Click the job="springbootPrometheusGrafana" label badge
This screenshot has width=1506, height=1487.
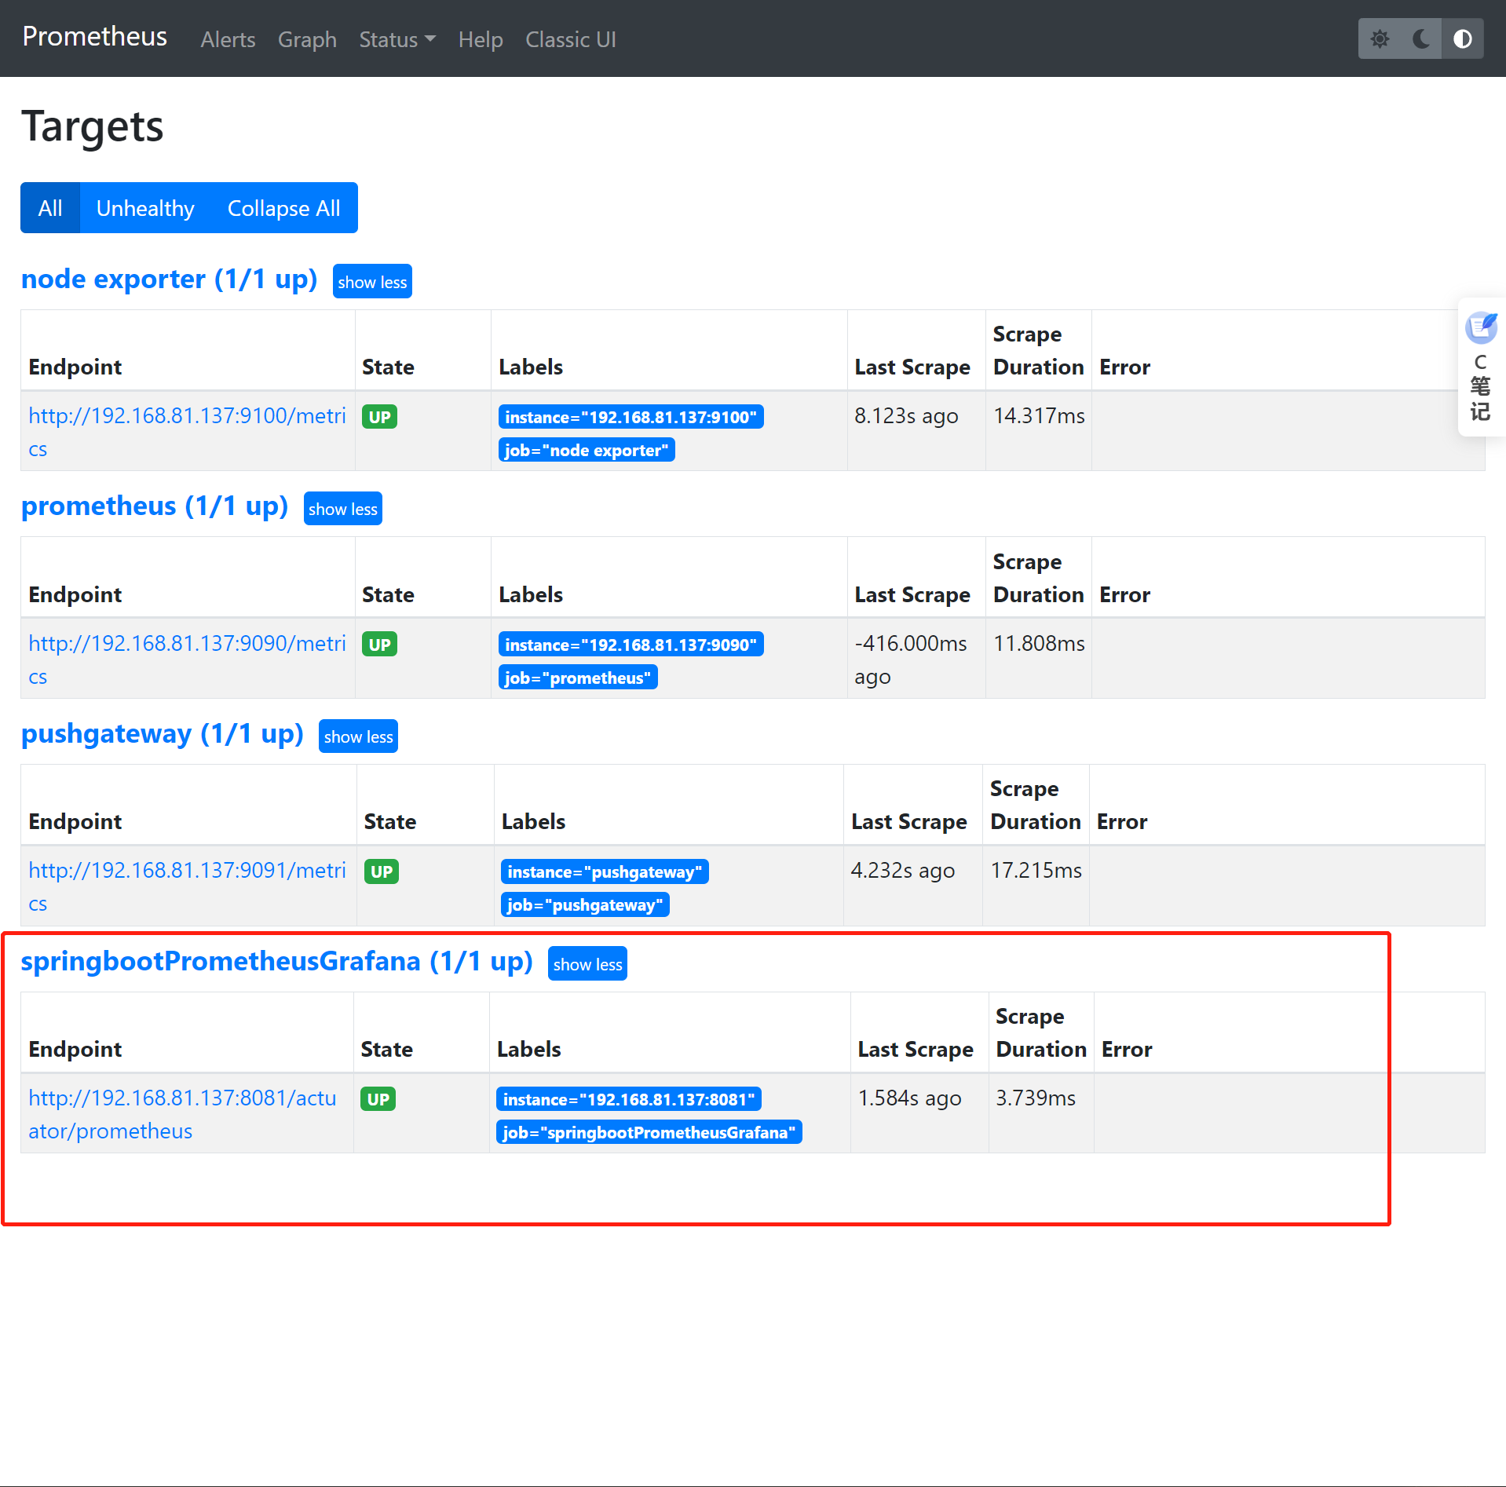click(x=649, y=1132)
